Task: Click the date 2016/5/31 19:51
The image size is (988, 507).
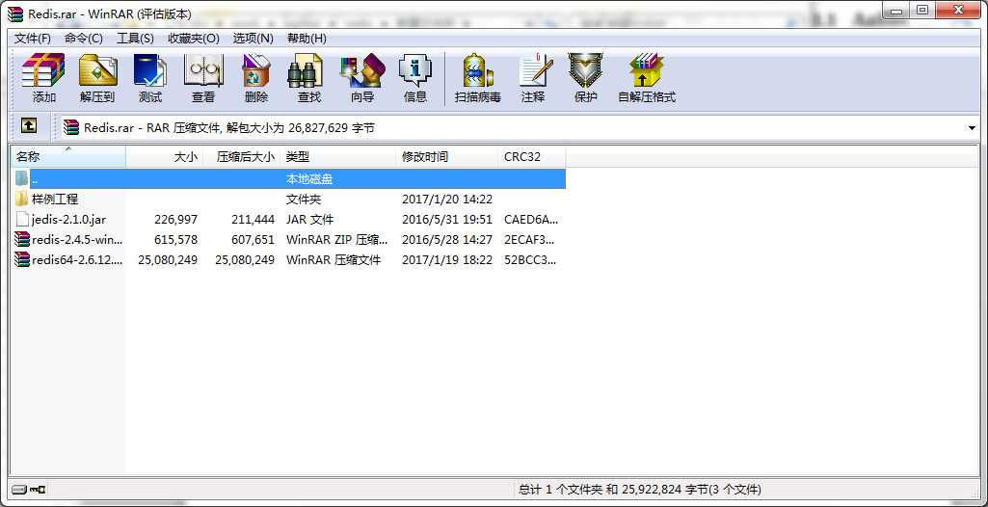Action: click(447, 219)
